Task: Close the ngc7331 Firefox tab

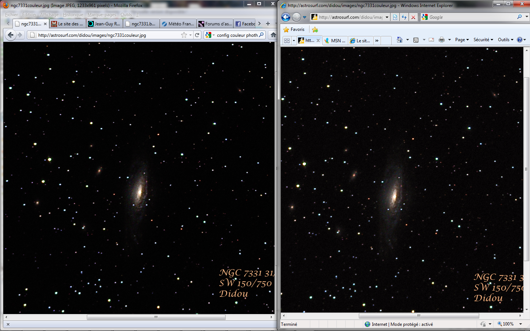Action: [x=45, y=24]
